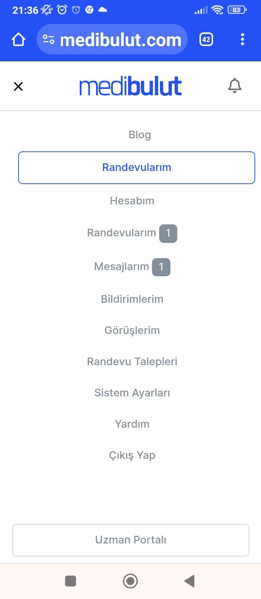Screen dimensions: 261x599
Task: Tap the browser home icon
Action: pyautogui.click(x=18, y=40)
